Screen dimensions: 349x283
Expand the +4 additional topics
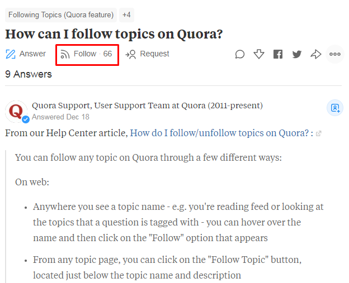[126, 15]
